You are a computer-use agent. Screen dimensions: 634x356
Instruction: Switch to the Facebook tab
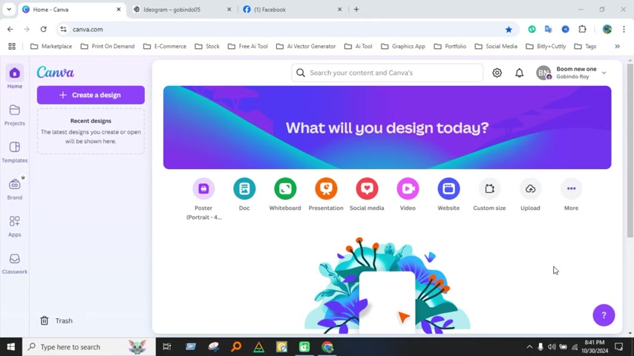pos(293,10)
